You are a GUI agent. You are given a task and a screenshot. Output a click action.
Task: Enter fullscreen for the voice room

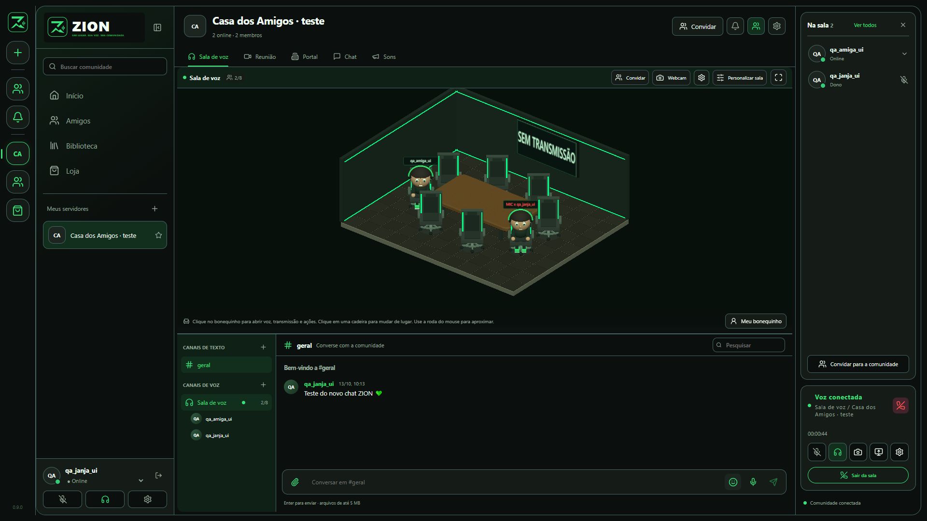tap(778, 78)
